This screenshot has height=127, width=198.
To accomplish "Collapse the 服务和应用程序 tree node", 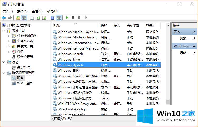I will [x=3, y=73].
